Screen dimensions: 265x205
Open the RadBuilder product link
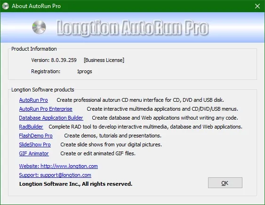[x=31, y=127]
